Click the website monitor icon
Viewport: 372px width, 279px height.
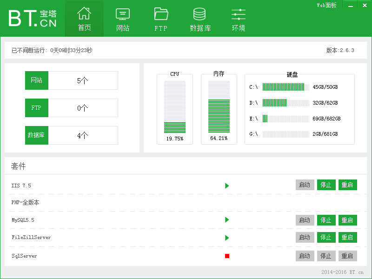(123, 14)
